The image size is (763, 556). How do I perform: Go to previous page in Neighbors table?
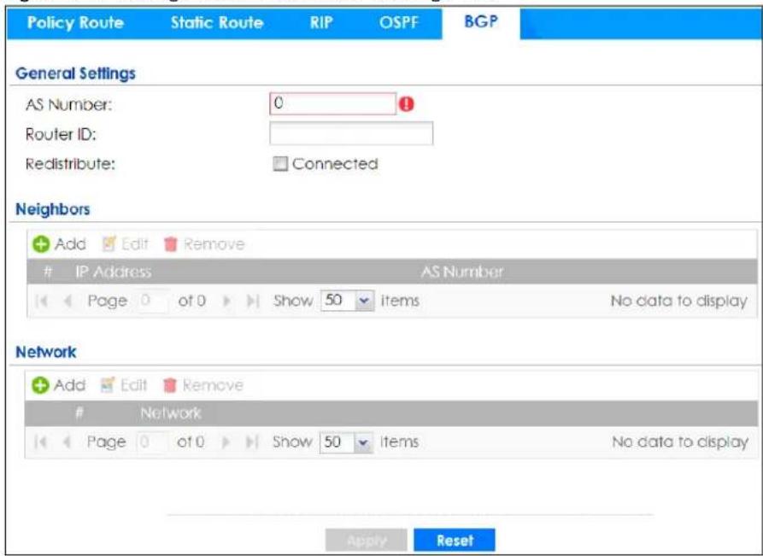pos(67,301)
